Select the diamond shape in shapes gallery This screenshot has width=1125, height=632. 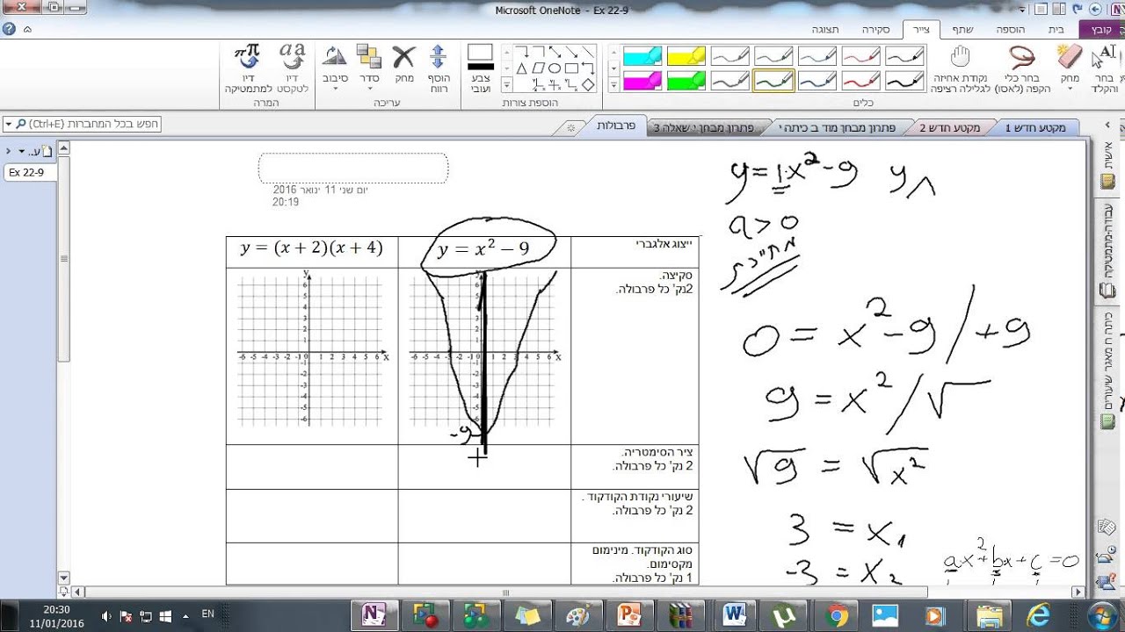click(588, 85)
